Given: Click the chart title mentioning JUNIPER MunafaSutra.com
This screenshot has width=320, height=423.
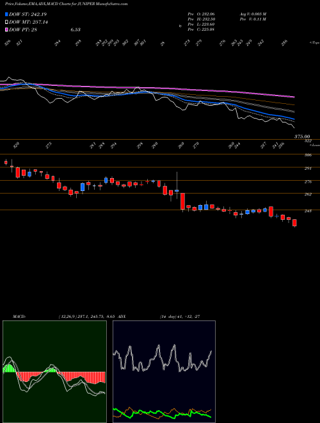Looking at the screenshot, I should [67, 4].
